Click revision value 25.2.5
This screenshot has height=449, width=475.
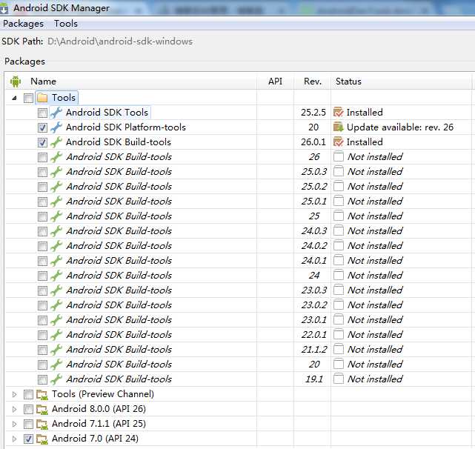[313, 113]
